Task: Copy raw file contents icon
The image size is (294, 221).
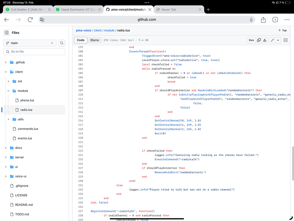Action: tap(259, 40)
